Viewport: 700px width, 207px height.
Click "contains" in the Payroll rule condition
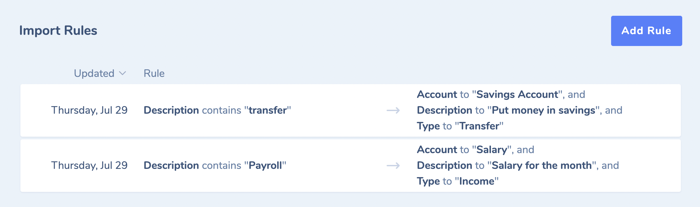point(222,165)
